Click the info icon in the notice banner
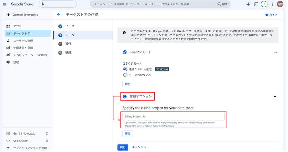 pos(124,33)
